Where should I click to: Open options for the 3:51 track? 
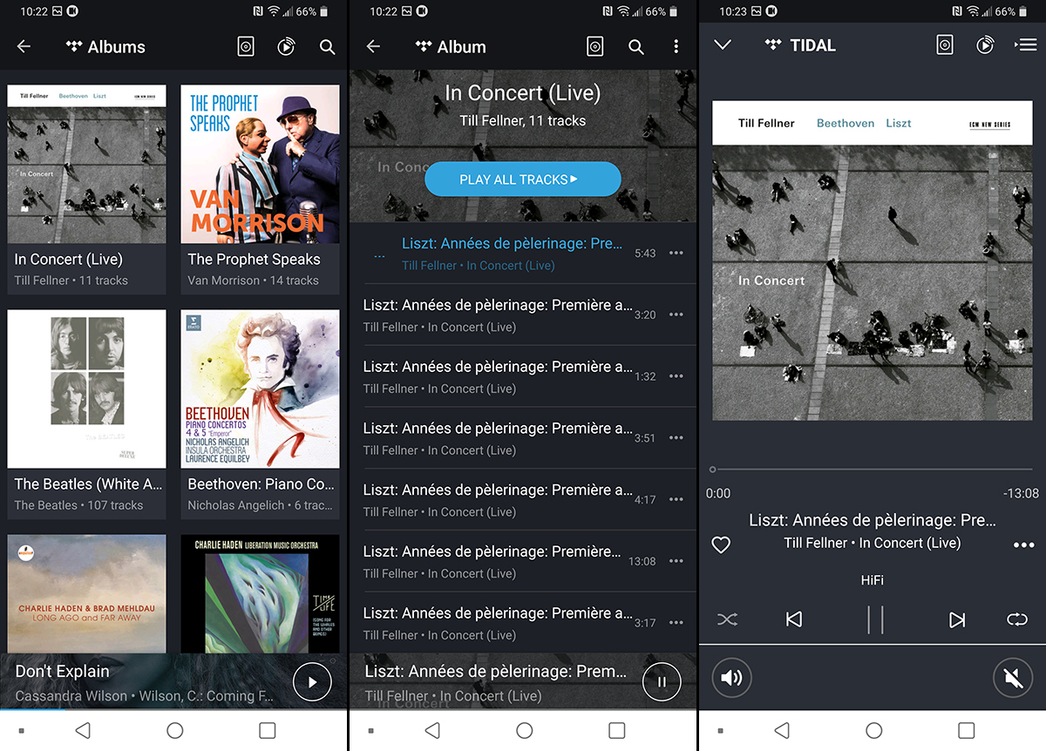(x=676, y=438)
